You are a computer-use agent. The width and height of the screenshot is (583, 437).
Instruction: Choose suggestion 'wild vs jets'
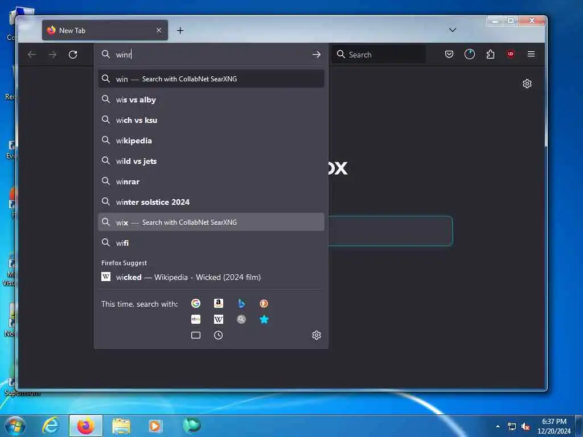pos(211,161)
